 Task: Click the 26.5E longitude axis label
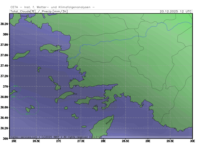(36, 141)
